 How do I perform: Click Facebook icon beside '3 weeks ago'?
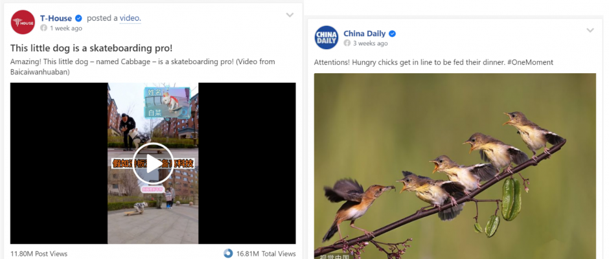coord(347,43)
